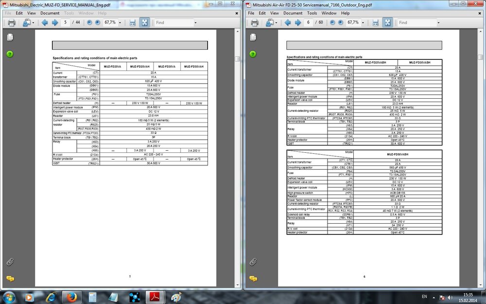Click green help icon in left window sidebar
486x304 pixels.
tap(10, 54)
